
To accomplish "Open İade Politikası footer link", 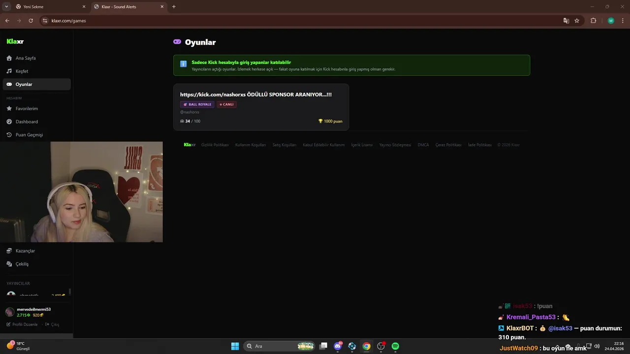I will tap(480, 145).
